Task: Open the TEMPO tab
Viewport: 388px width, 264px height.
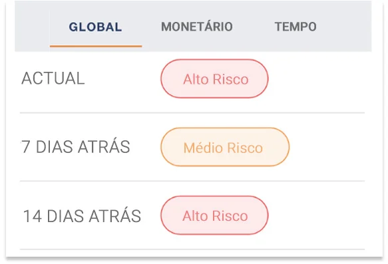Action: pyautogui.click(x=295, y=27)
